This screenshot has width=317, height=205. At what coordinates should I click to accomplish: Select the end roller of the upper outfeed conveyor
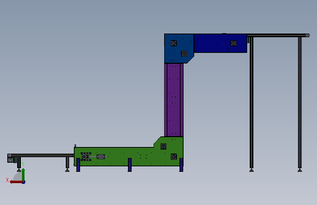[x=307, y=35]
